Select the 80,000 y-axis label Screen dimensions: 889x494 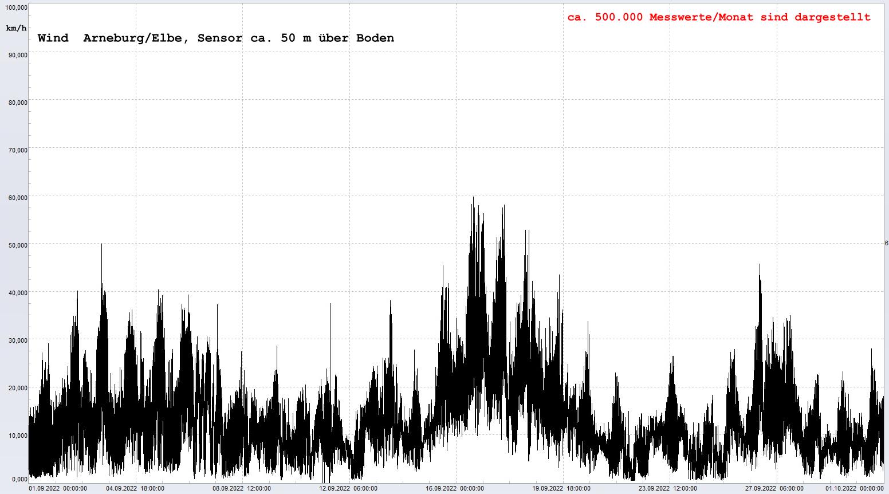[18, 103]
